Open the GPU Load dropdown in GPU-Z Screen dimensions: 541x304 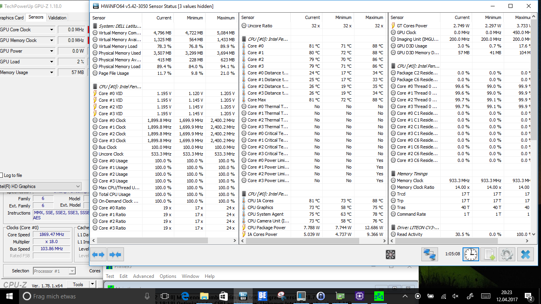click(x=51, y=62)
